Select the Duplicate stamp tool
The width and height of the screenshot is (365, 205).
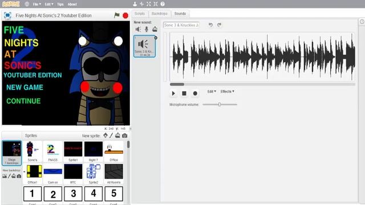pos(135,4)
